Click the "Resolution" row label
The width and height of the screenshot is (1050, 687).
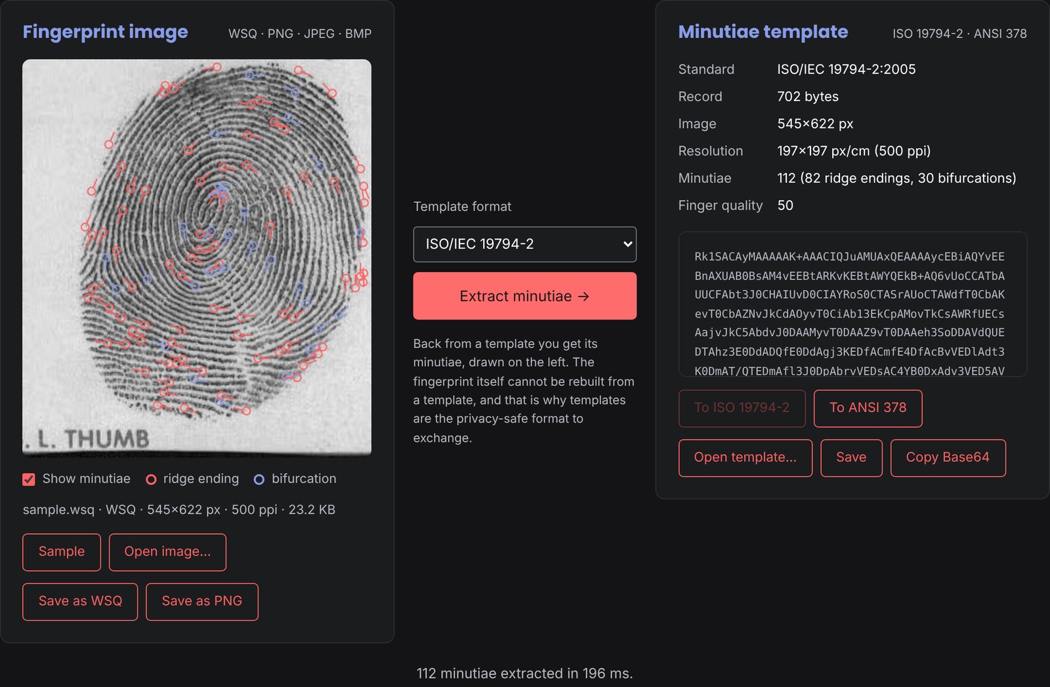(711, 151)
